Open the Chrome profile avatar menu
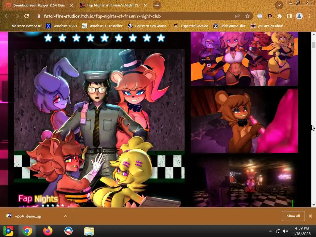The height and width of the screenshot is (237, 316). [299, 16]
